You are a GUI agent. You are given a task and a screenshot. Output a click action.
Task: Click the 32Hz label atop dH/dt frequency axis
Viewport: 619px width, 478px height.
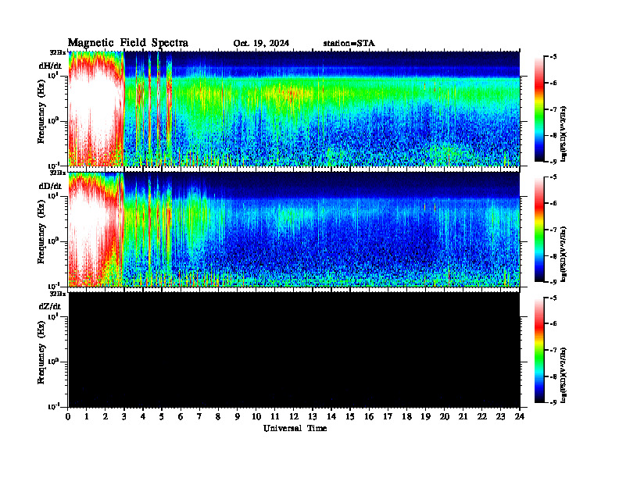[58, 52]
